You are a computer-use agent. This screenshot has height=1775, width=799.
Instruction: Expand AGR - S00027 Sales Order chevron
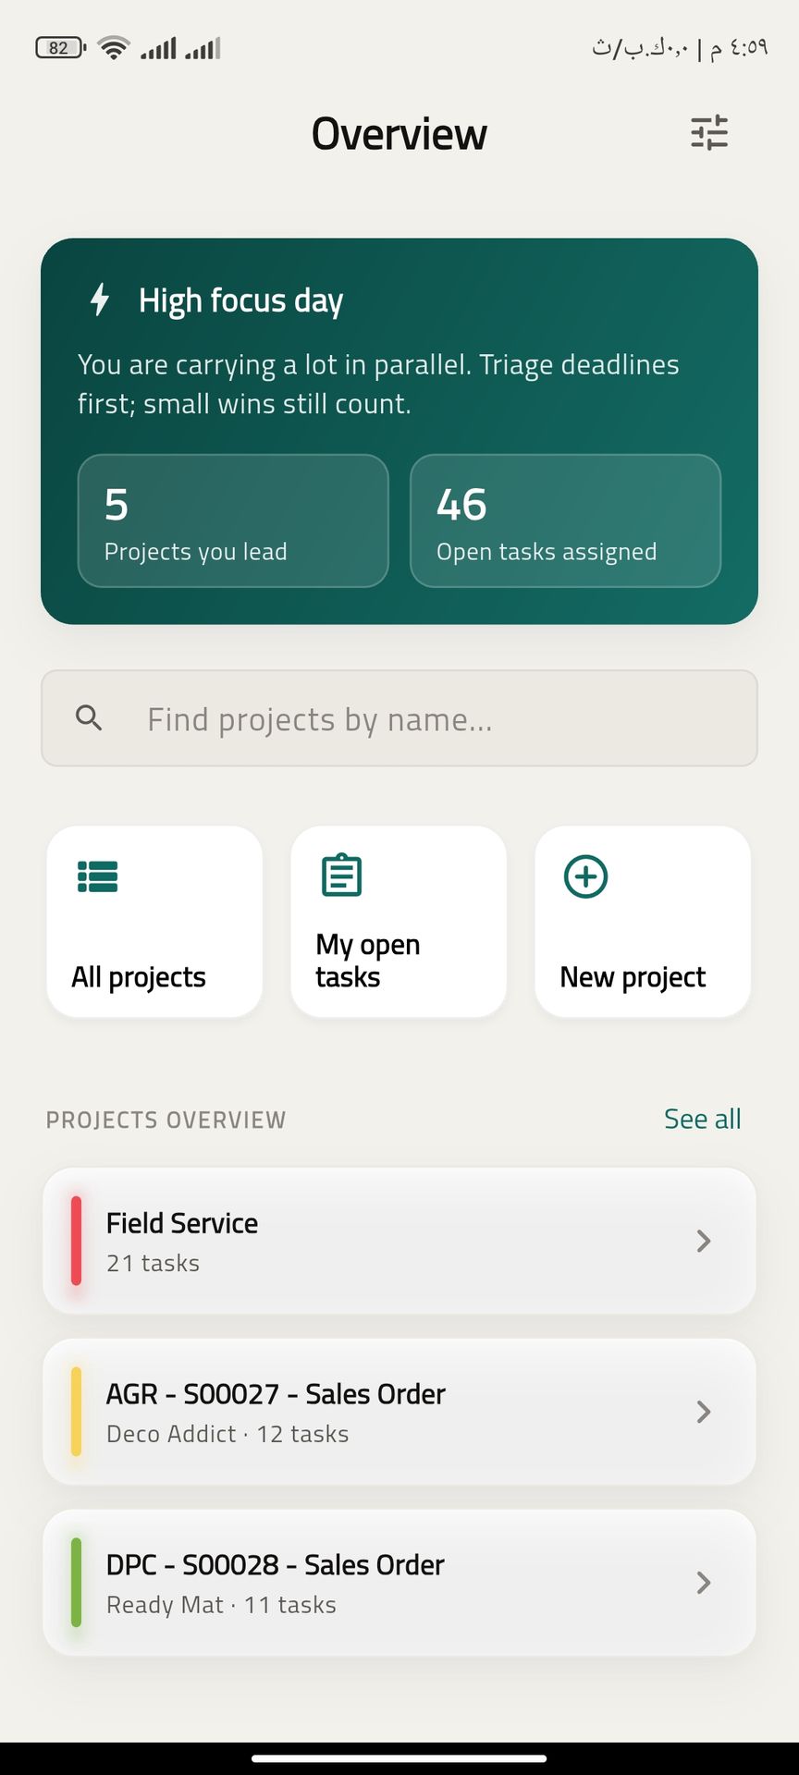click(x=704, y=1412)
